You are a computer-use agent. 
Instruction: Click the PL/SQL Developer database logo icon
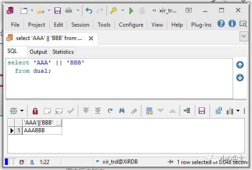click(x=10, y=11)
